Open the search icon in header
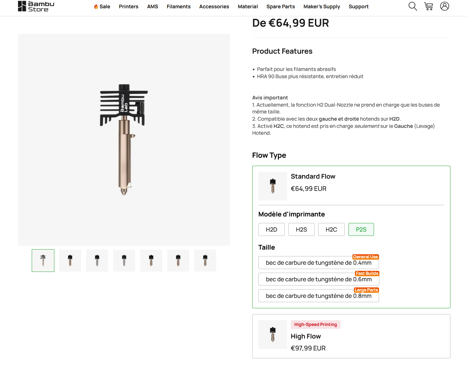This screenshot has width=467, height=367. click(413, 6)
